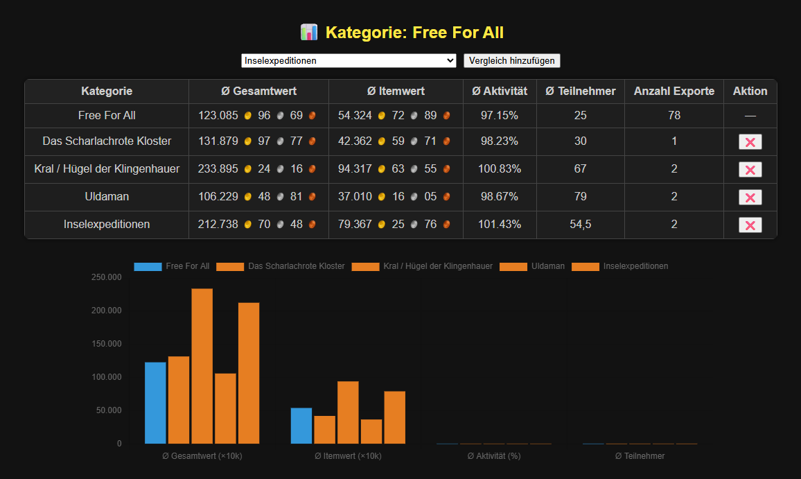Click the blue Free For All Itemwert bar
This screenshot has width=801, height=479.
301,426
